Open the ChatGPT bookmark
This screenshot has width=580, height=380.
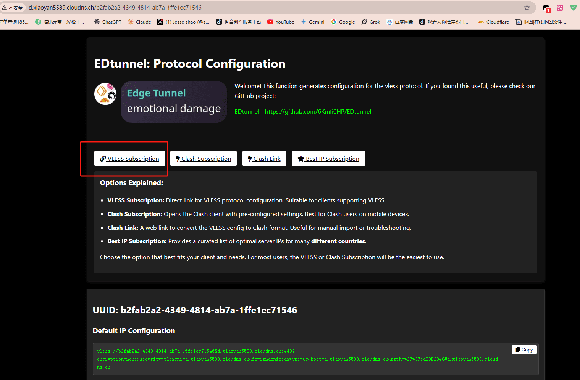(x=108, y=22)
